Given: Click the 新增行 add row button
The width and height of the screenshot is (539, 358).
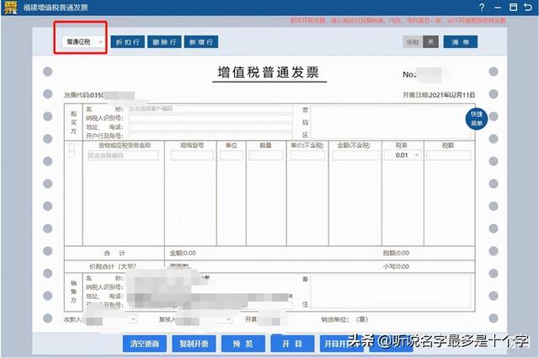Looking at the screenshot, I should tap(201, 42).
